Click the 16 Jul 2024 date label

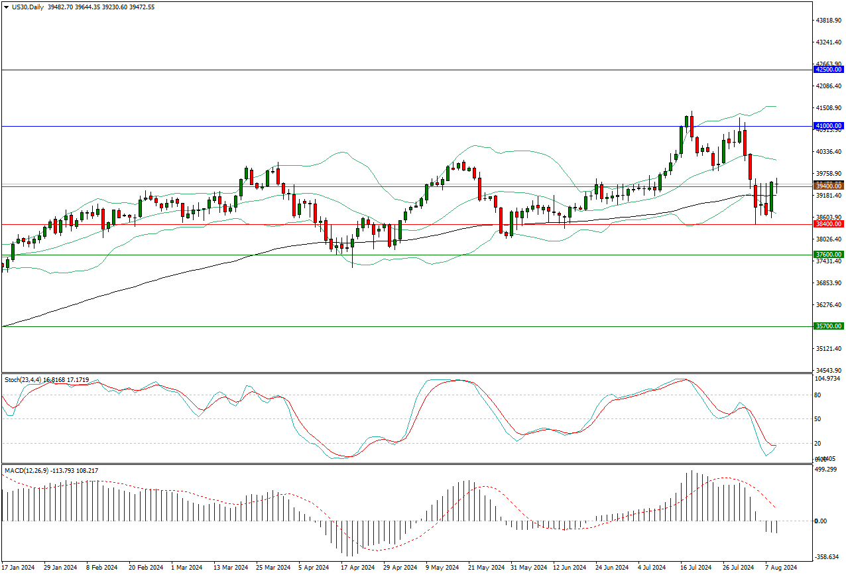[697, 568]
